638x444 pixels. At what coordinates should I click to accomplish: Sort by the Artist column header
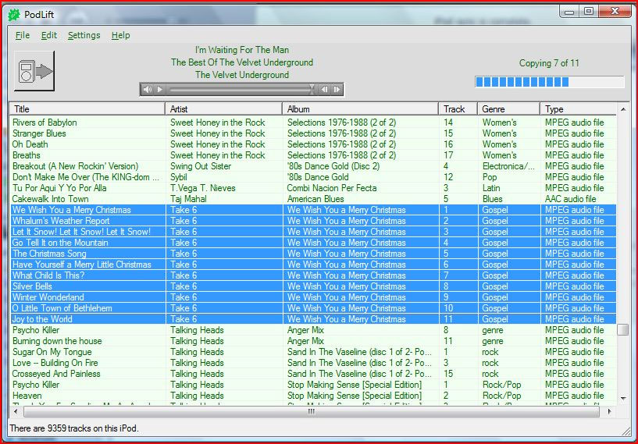pyautogui.click(x=223, y=109)
